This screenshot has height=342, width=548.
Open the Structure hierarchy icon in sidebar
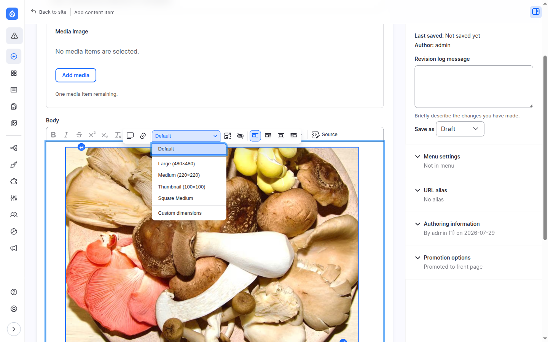pos(14,148)
